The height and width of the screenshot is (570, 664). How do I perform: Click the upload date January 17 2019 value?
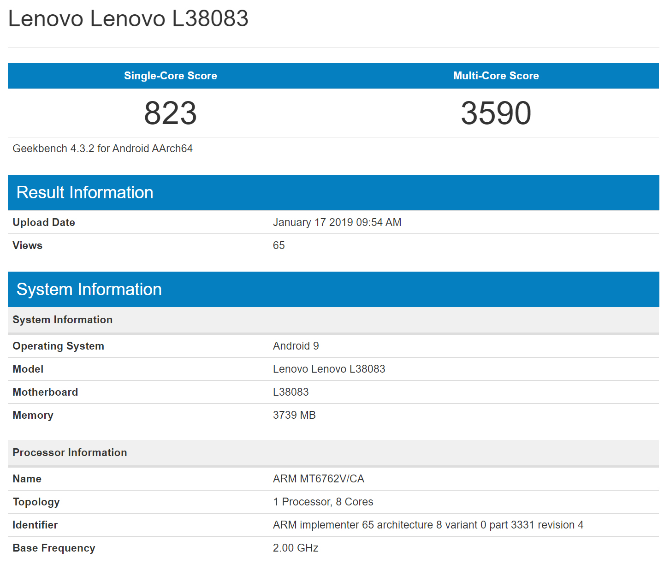337,222
